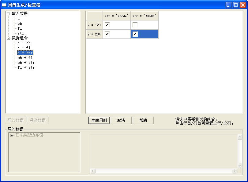The height and width of the screenshot is (182, 248).
Task: Select the "fl + str" tree item
Action: [x=26, y=67]
